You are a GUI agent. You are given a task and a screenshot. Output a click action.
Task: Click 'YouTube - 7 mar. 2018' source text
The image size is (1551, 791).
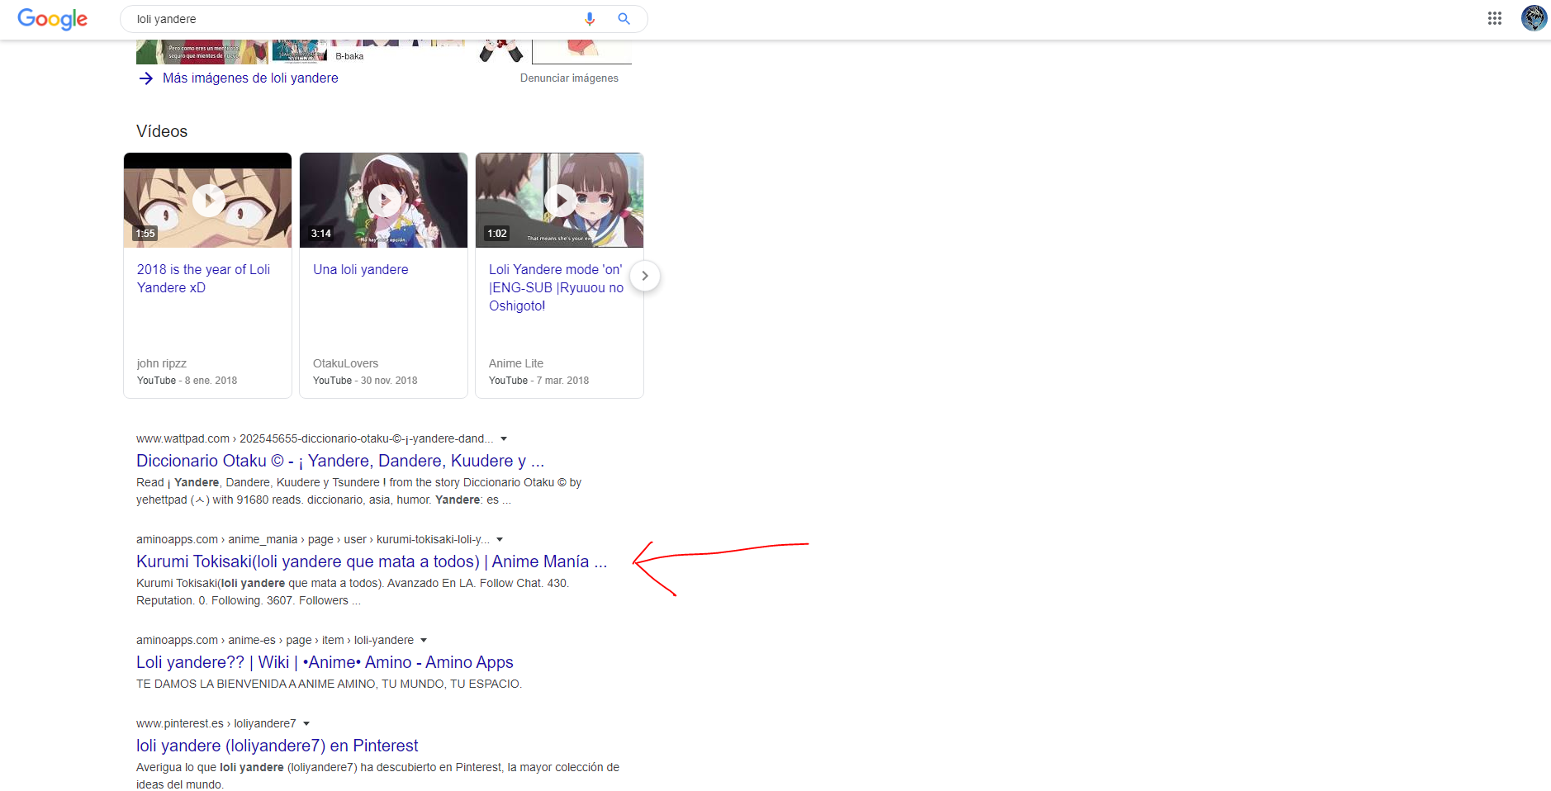[538, 381]
